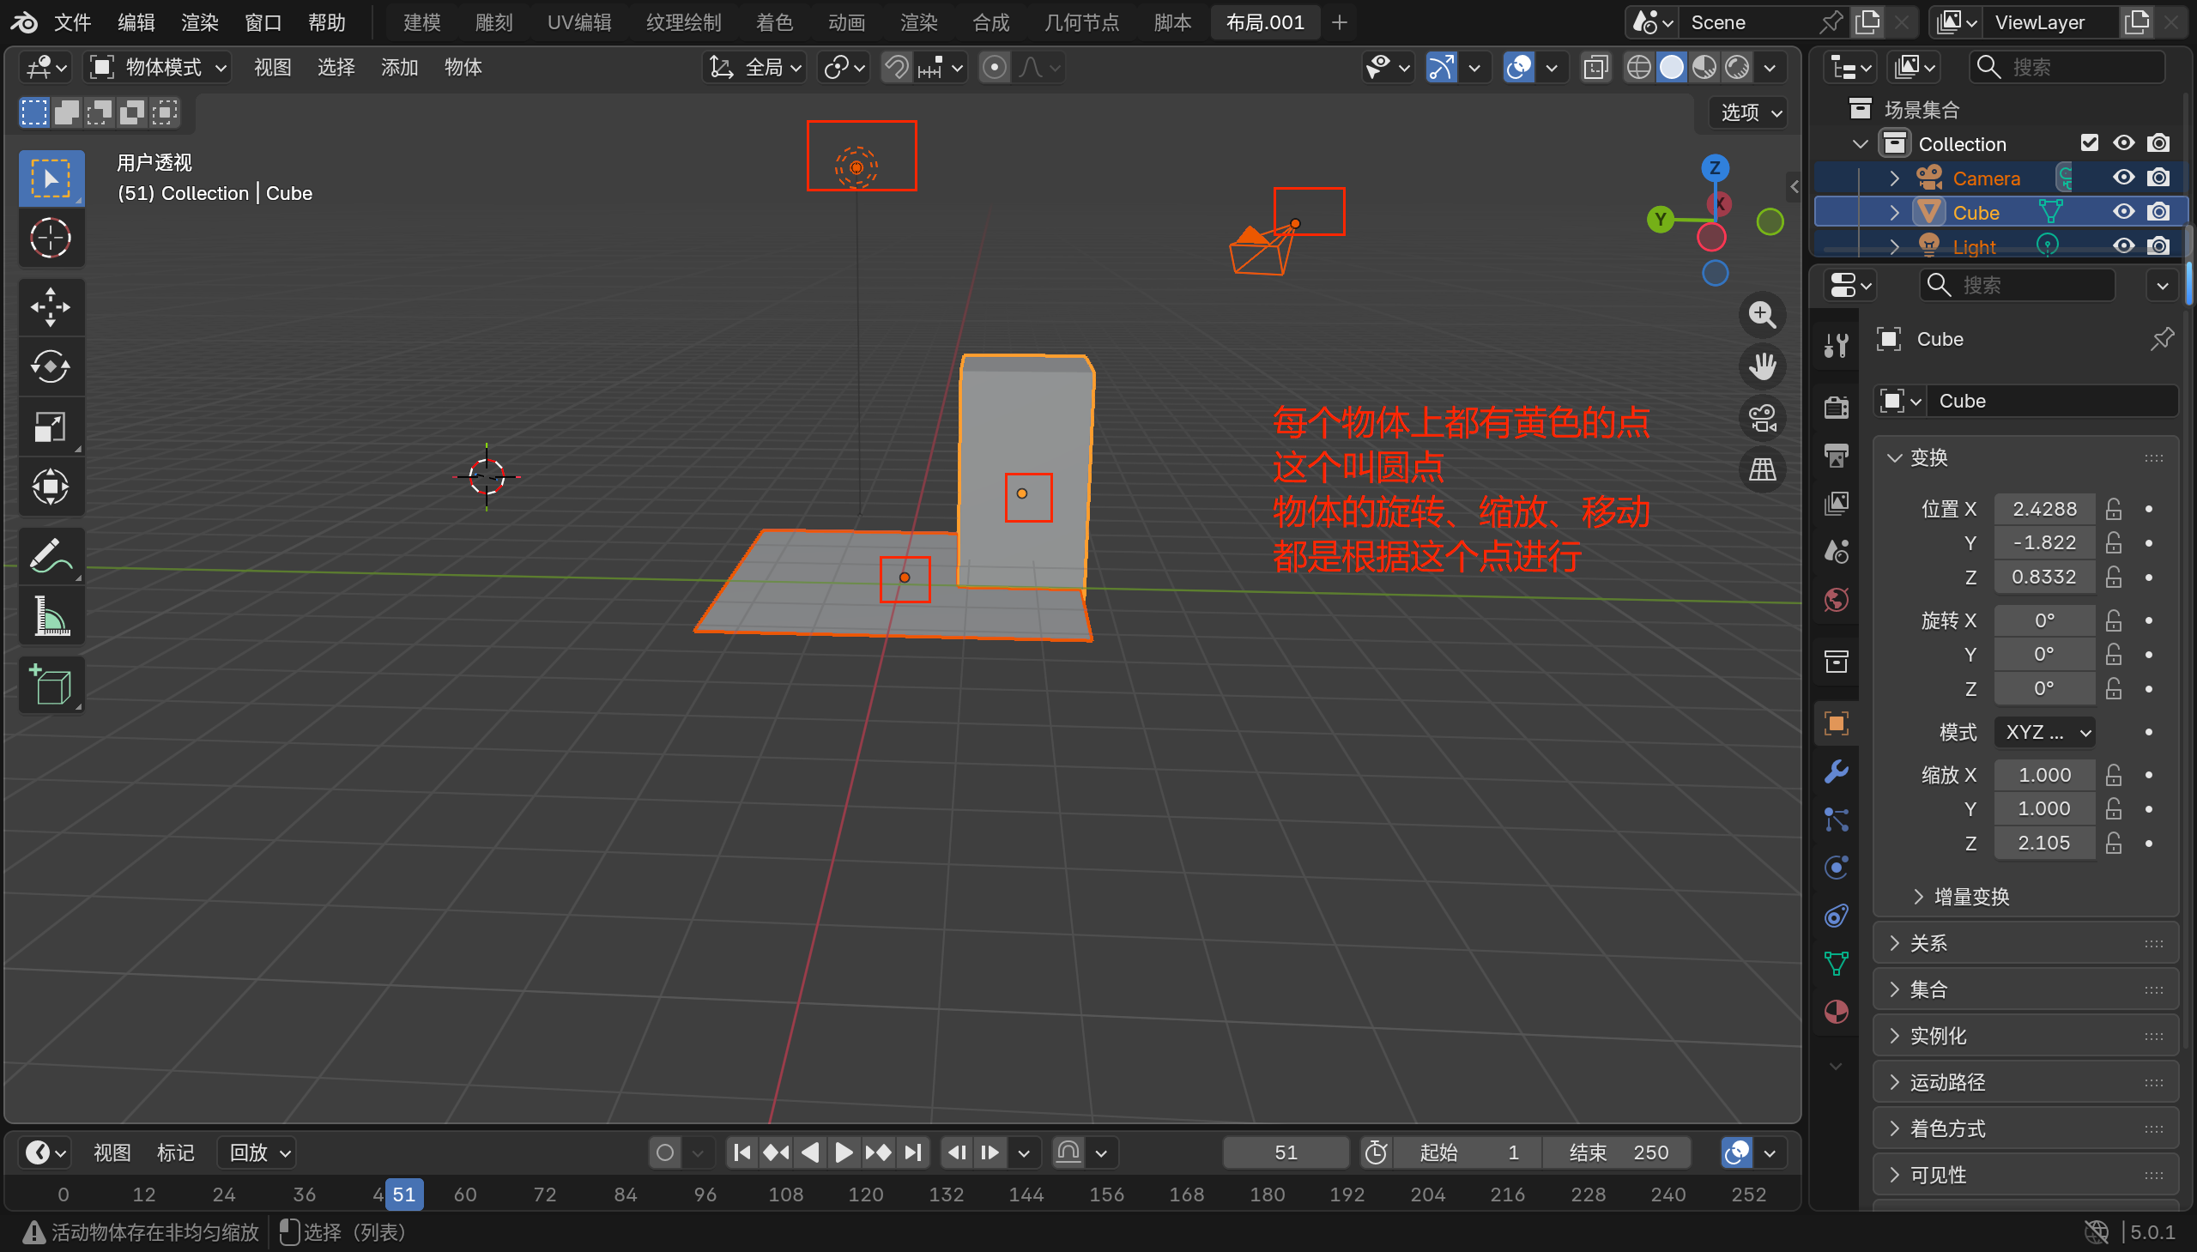Pick the Measure tool
This screenshot has width=2197, height=1252.
pos(50,615)
